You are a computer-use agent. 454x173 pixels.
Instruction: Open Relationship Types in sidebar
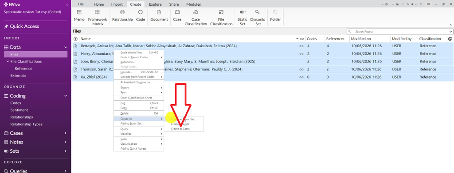(x=26, y=124)
